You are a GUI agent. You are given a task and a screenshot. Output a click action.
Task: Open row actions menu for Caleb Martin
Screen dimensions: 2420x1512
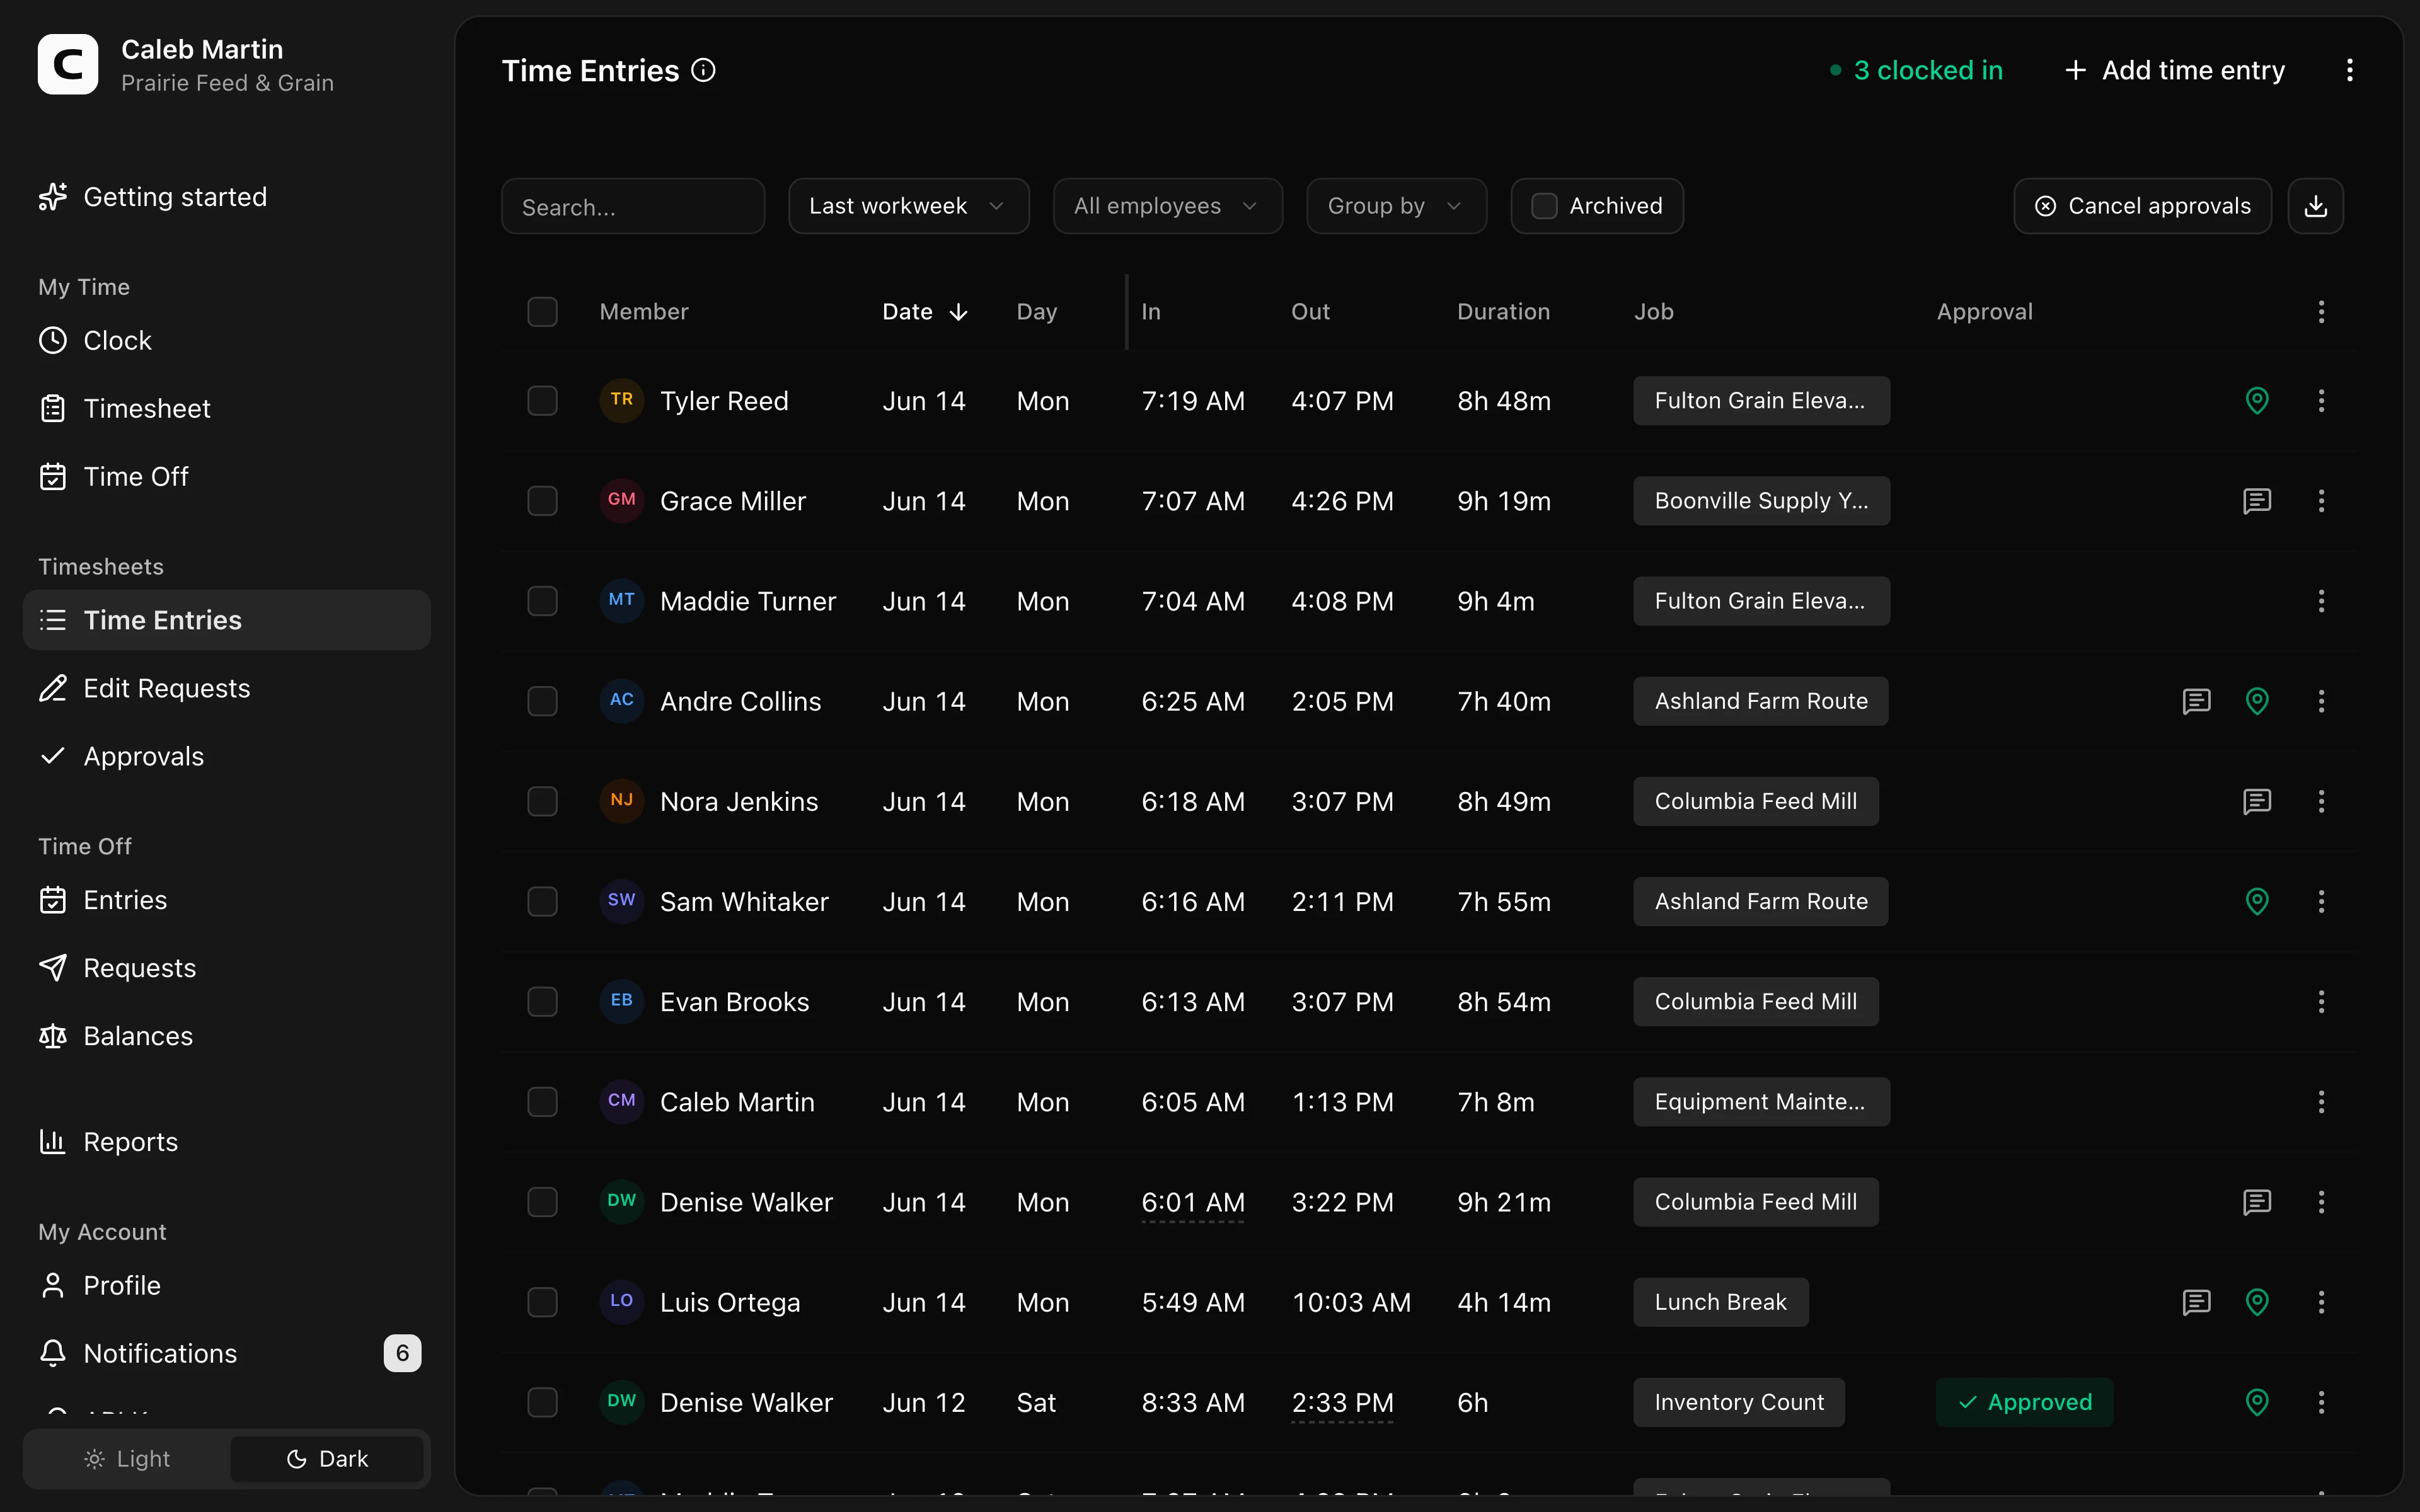tap(2321, 1102)
